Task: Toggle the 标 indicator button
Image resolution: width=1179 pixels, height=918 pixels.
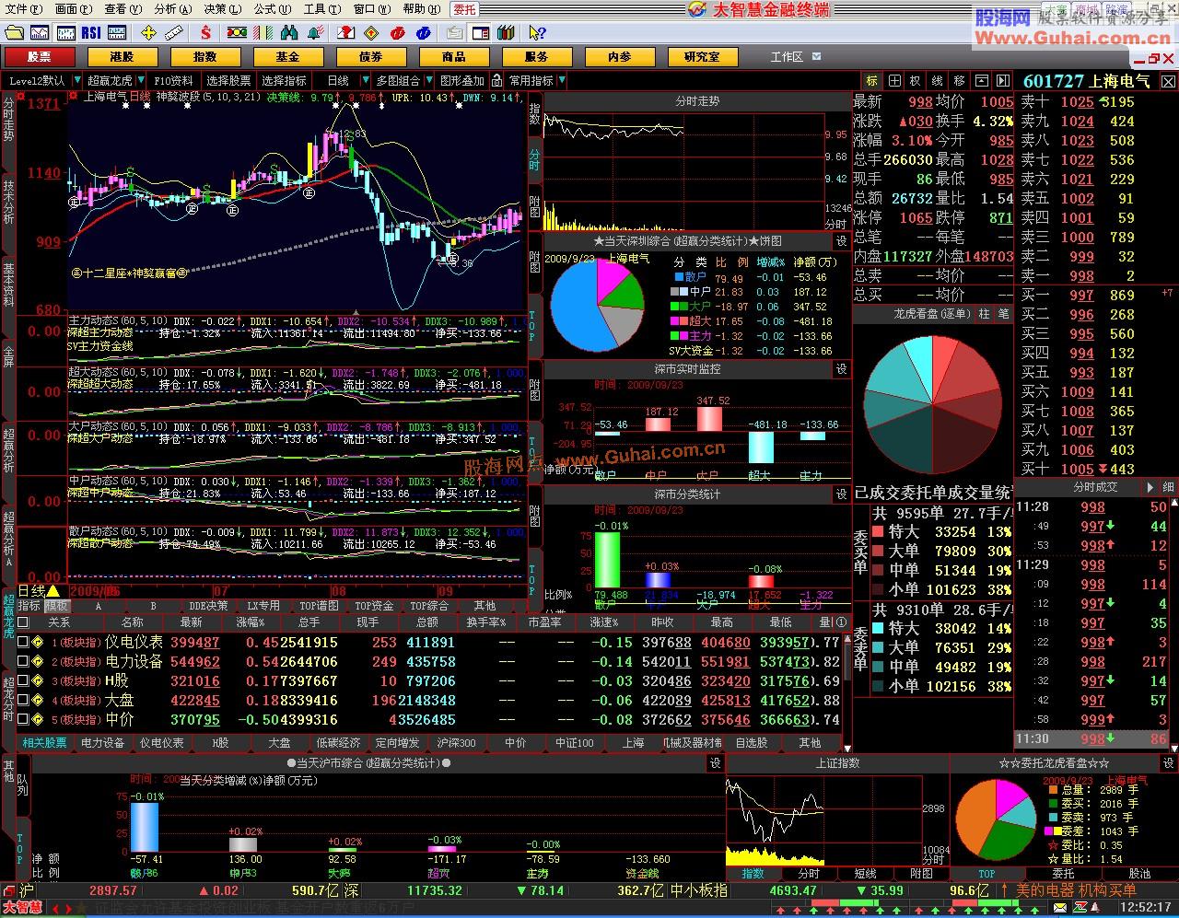Action: pos(871,81)
